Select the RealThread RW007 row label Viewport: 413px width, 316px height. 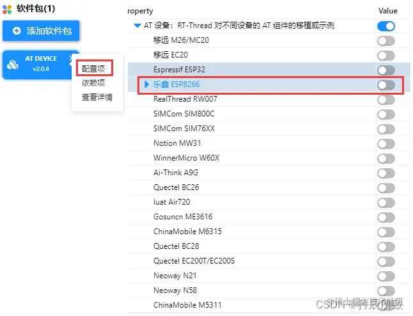185,99
